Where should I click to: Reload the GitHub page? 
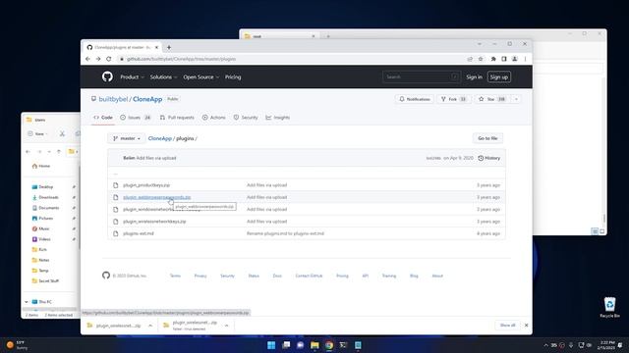109,59
